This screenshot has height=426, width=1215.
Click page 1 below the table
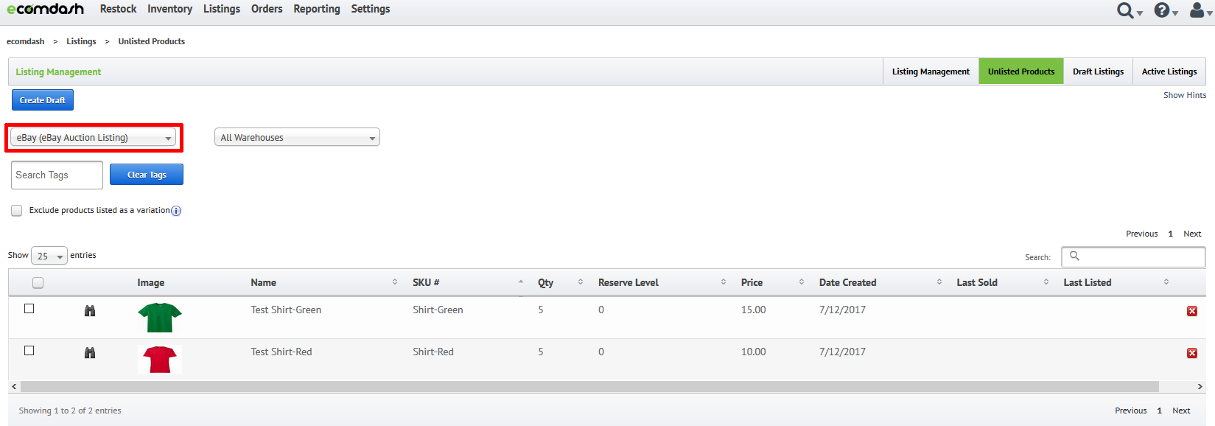(x=1160, y=411)
